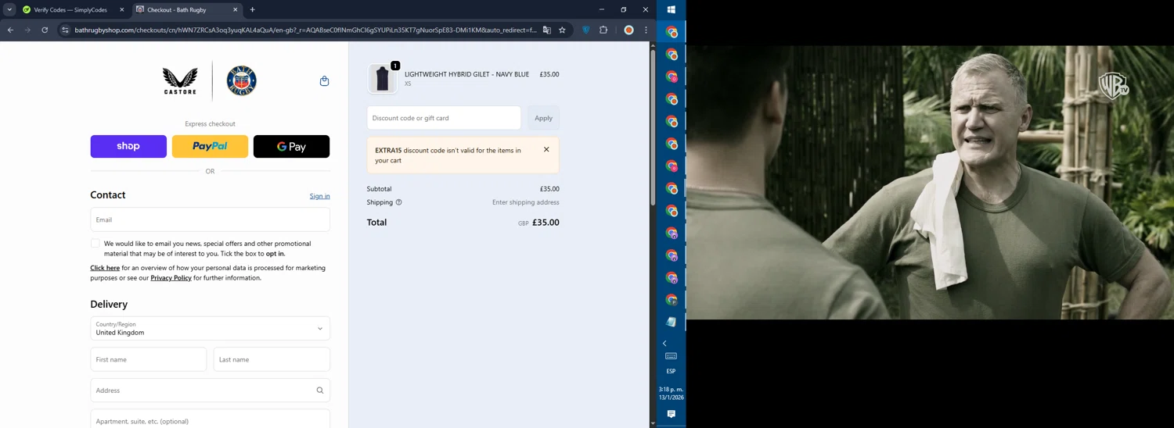Screen dimensions: 1174x428
Task: Focus the Email input field
Action: [x=210, y=219]
